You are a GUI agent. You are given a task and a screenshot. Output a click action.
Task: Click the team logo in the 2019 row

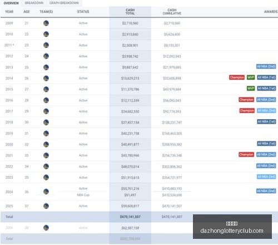click(x=46, y=133)
